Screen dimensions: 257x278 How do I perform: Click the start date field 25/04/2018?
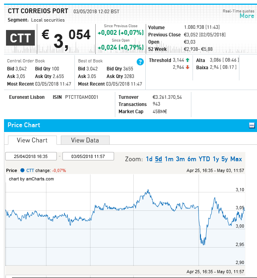pyautogui.click(x=30, y=156)
